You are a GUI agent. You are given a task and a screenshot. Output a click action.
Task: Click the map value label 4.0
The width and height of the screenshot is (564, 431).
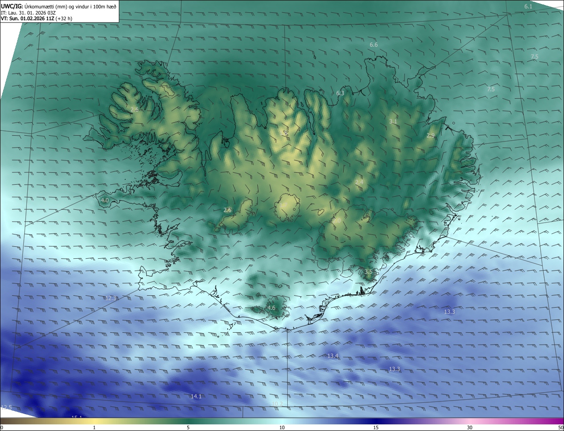[x=105, y=201]
